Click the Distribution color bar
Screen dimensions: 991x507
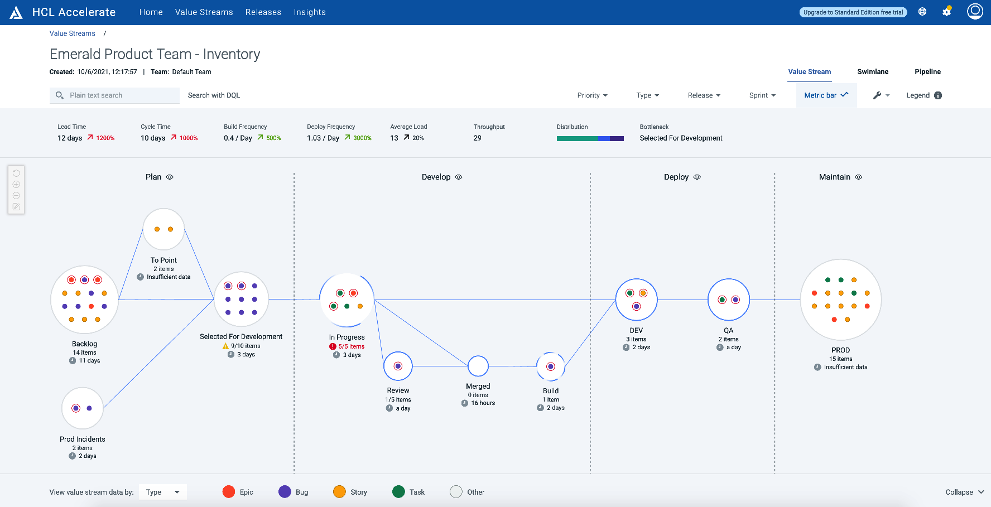(590, 138)
